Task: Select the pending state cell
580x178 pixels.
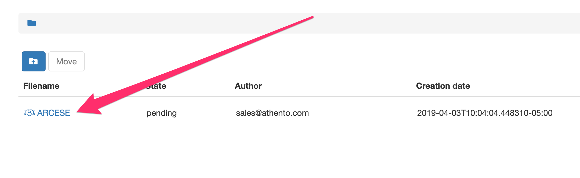Action: point(161,113)
